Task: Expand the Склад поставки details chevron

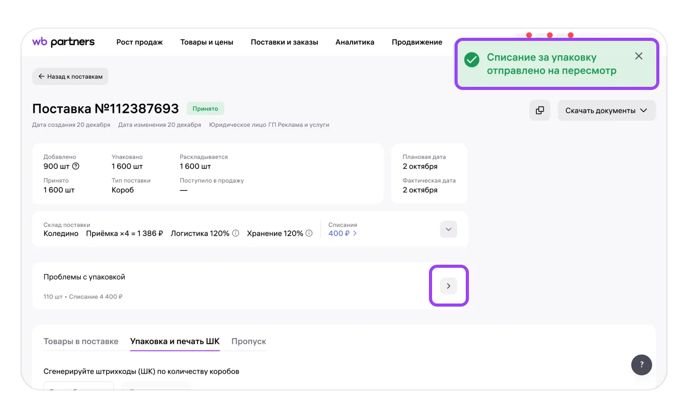Action: [x=448, y=229]
